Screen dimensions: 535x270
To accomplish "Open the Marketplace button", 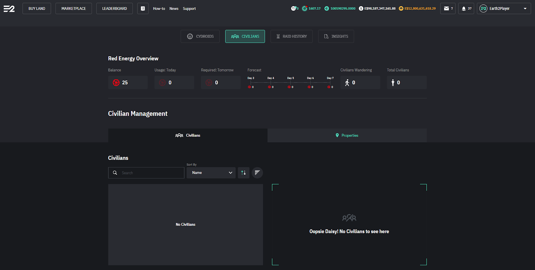I will [74, 9].
